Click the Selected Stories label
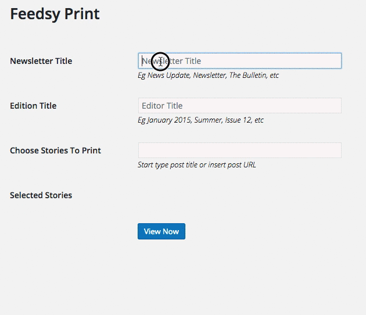The image size is (366, 315). [x=41, y=195]
